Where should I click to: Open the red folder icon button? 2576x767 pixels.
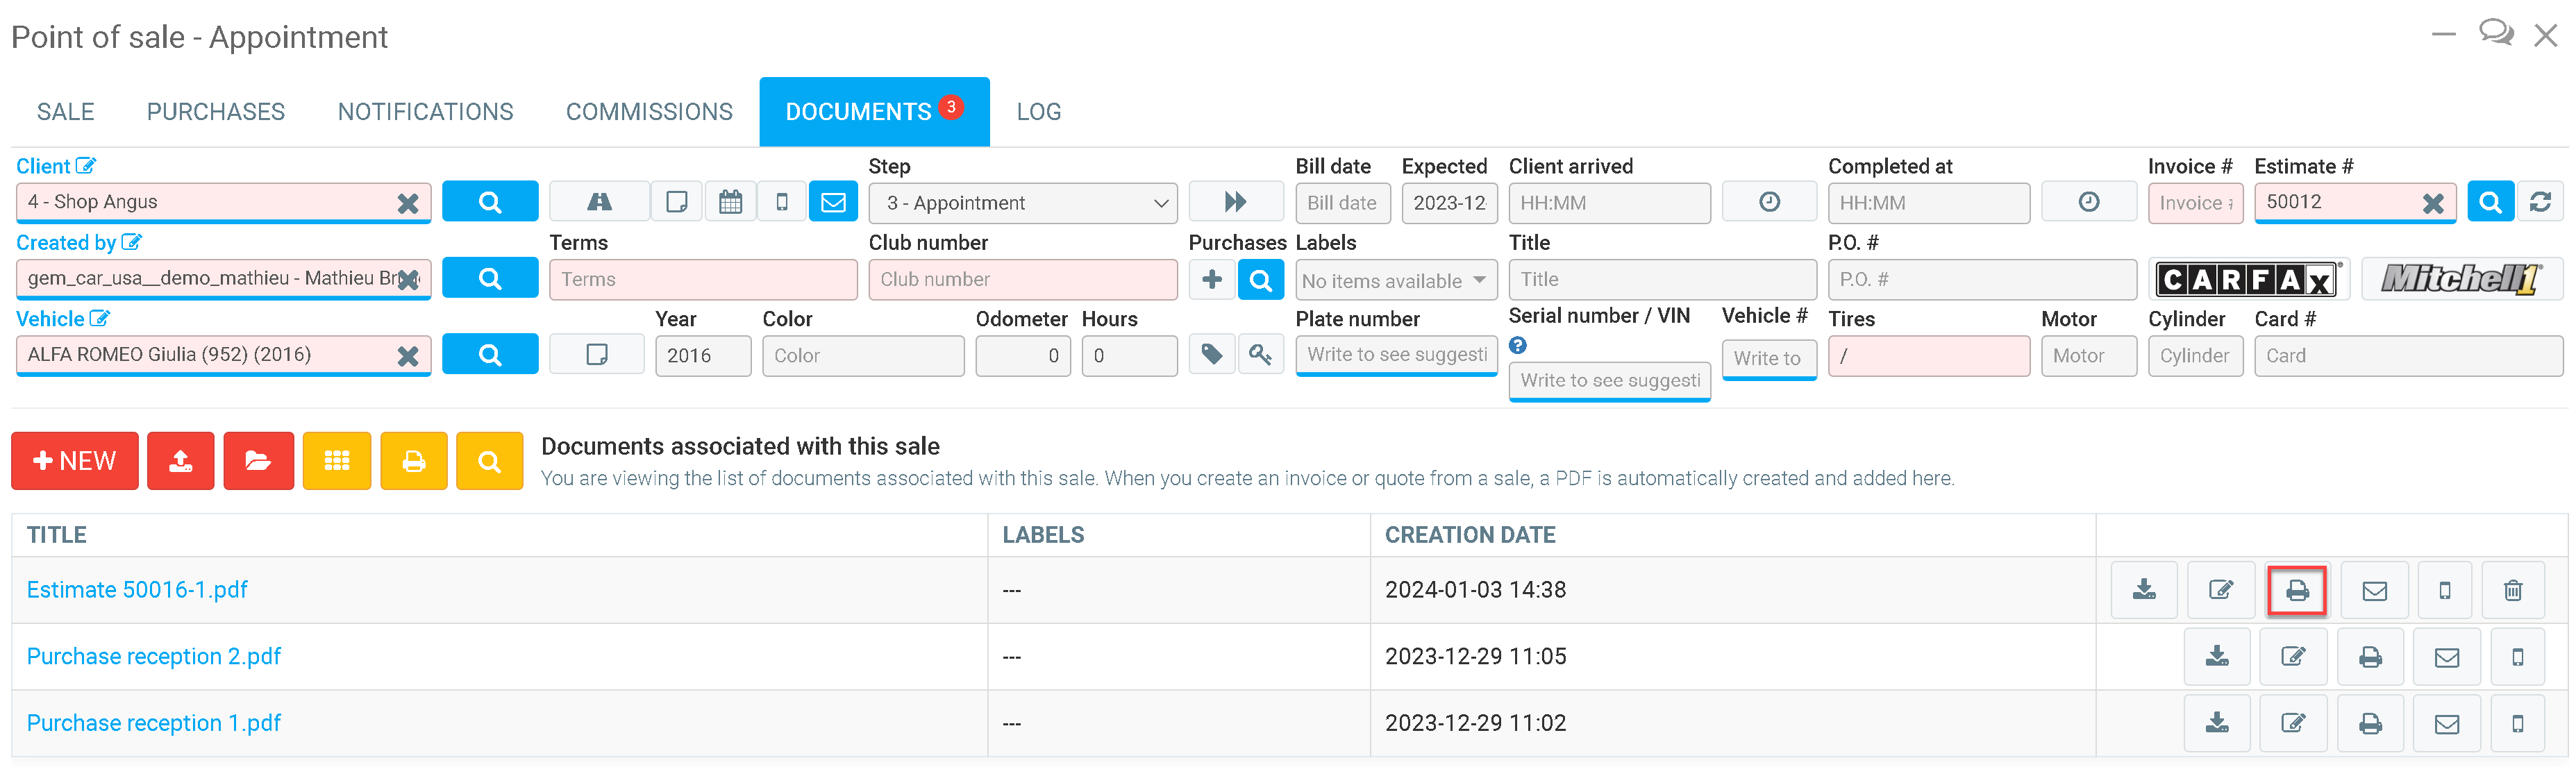tap(258, 461)
